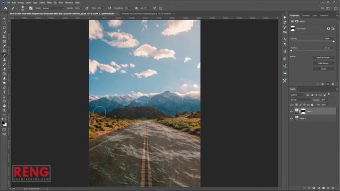The width and height of the screenshot is (340, 191).
Task: Click the Color Range button
Action: coord(324,63)
